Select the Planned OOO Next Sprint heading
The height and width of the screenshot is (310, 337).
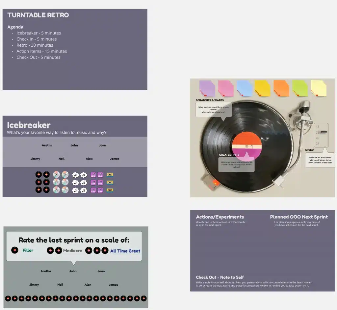(x=299, y=217)
